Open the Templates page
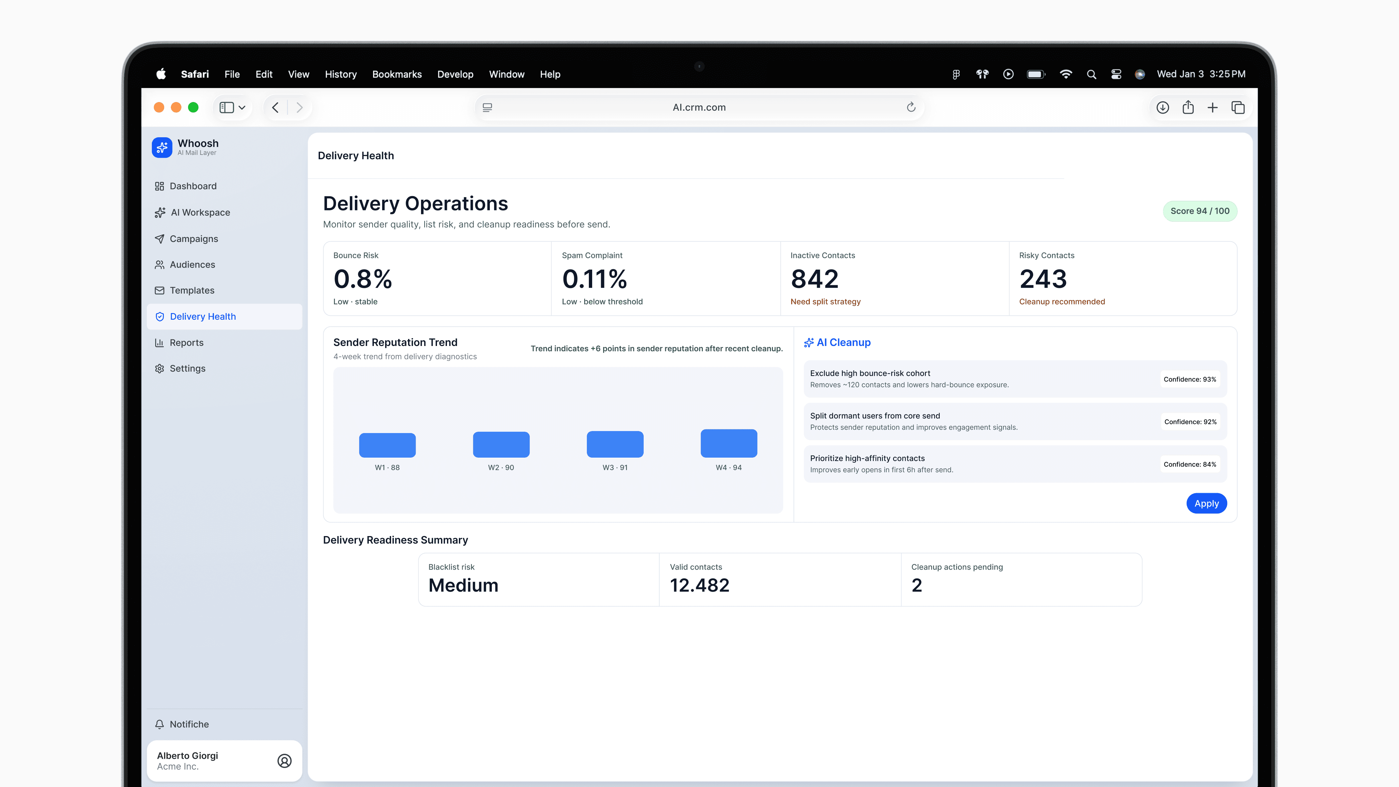1399x787 pixels. (x=224, y=290)
